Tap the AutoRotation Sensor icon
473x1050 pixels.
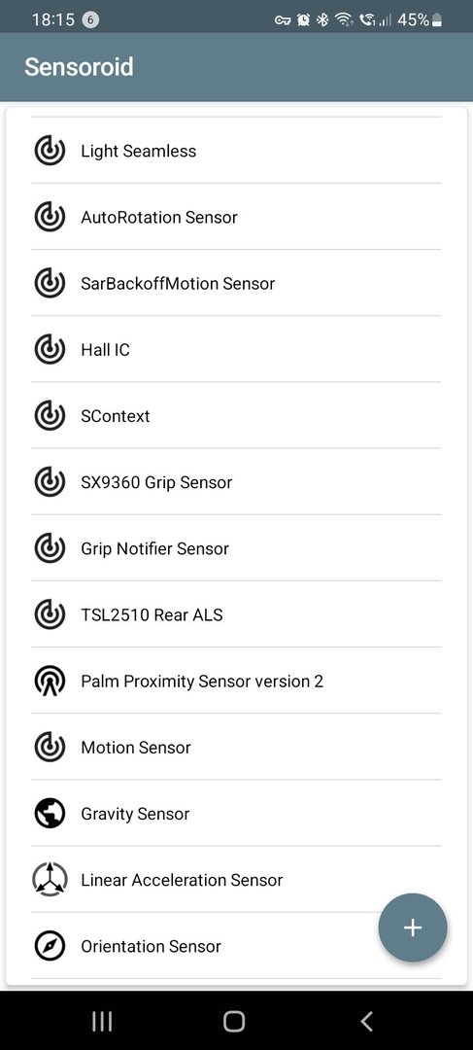point(51,217)
